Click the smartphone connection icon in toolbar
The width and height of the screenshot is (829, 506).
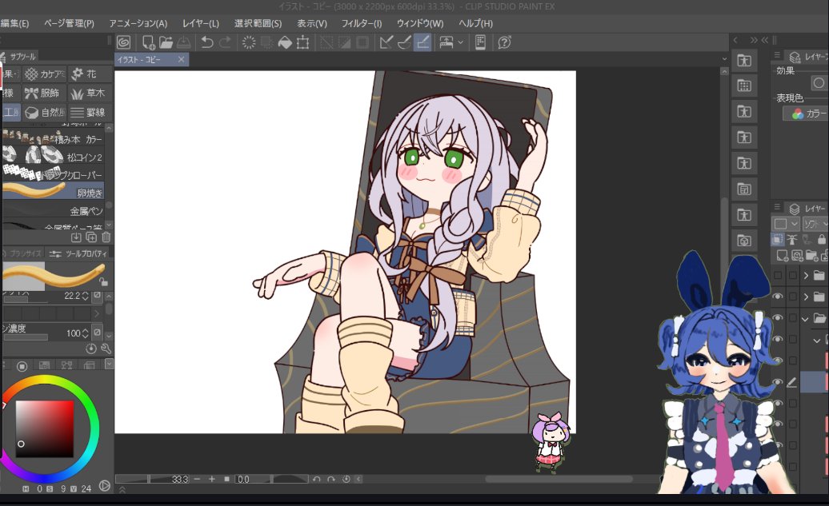pos(480,42)
